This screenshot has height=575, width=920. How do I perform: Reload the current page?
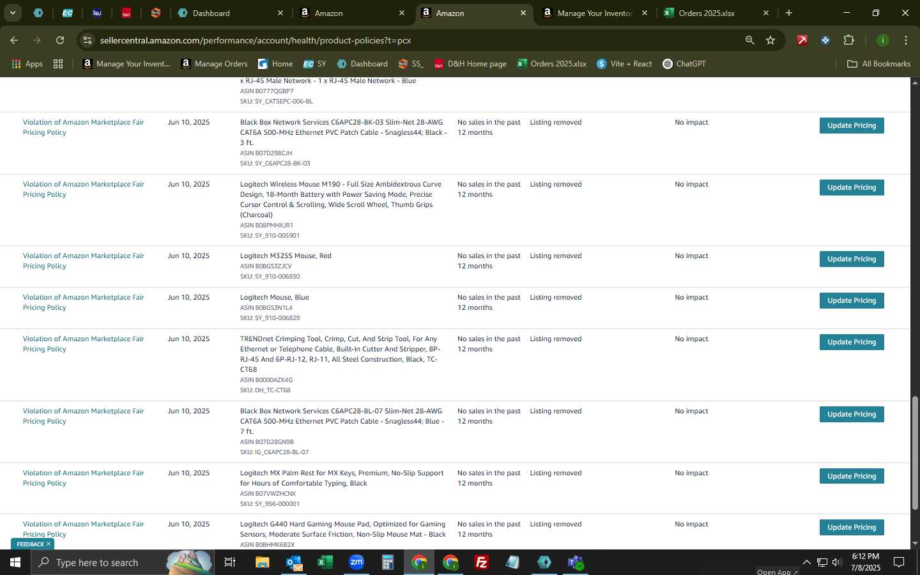[x=60, y=40]
